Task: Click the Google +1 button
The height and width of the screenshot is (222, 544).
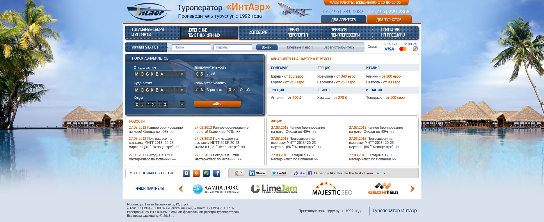Action: click(x=239, y=173)
